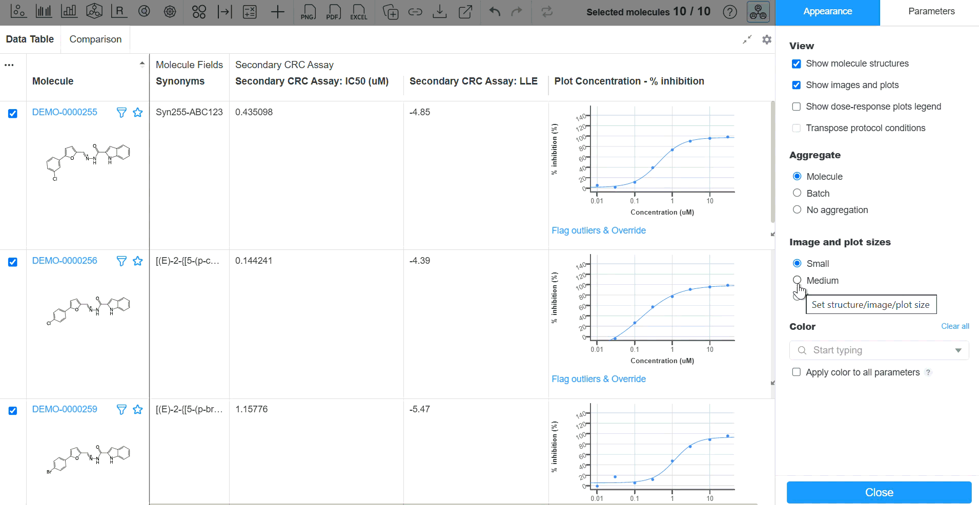Switch to the Appearance tab

point(828,12)
